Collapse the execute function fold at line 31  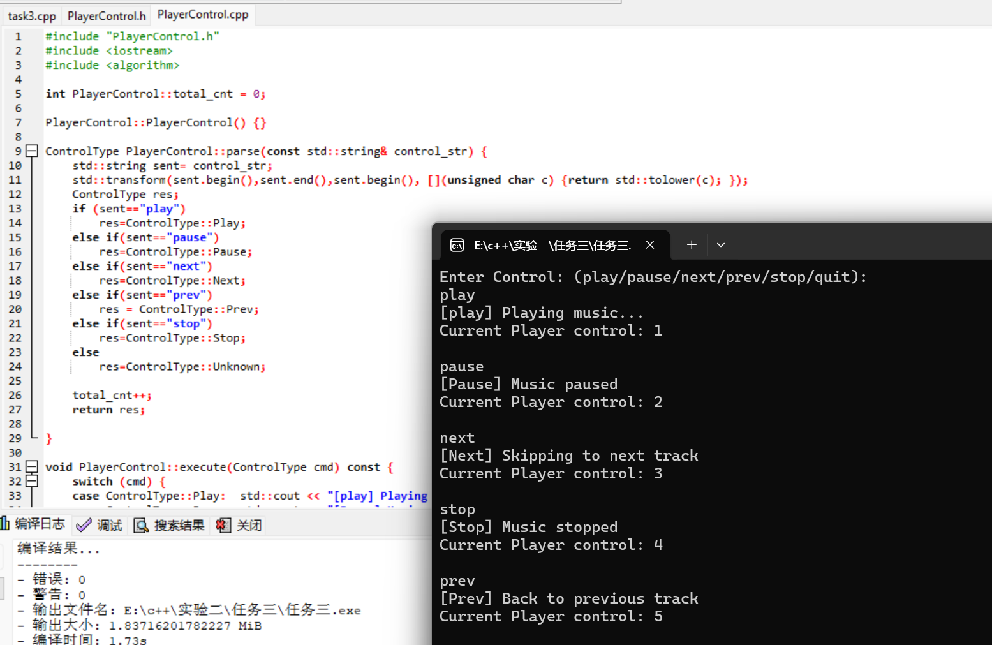32,467
